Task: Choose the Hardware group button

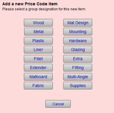Action: click(78, 41)
